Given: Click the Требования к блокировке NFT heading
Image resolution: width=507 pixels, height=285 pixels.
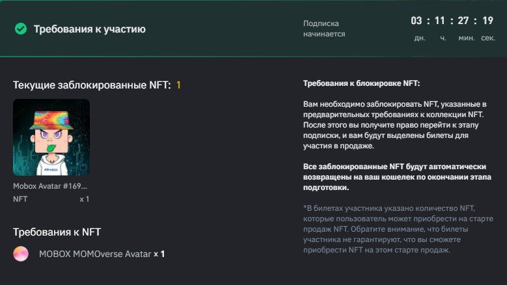Looking at the screenshot, I should (x=361, y=83).
